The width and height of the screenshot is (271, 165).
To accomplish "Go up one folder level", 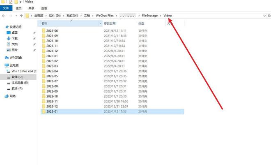I will (x=21, y=16).
